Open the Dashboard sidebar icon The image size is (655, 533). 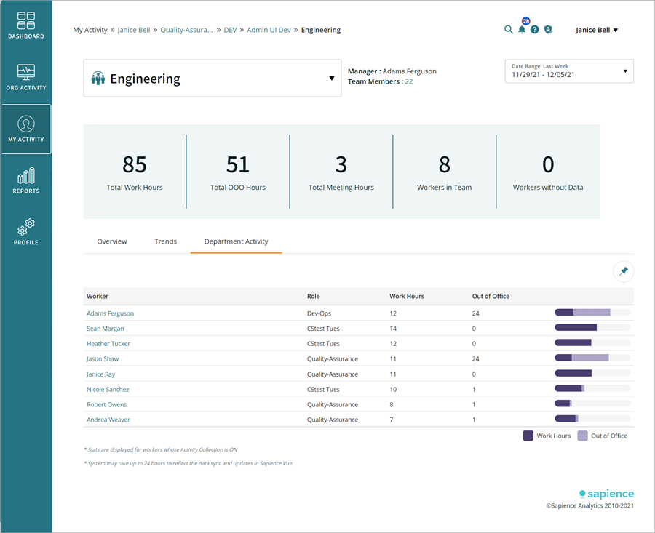[x=26, y=25]
